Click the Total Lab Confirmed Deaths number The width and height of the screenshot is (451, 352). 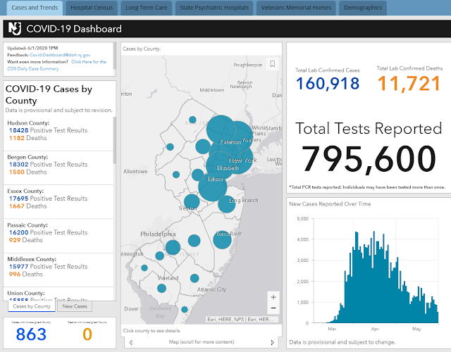409,83
